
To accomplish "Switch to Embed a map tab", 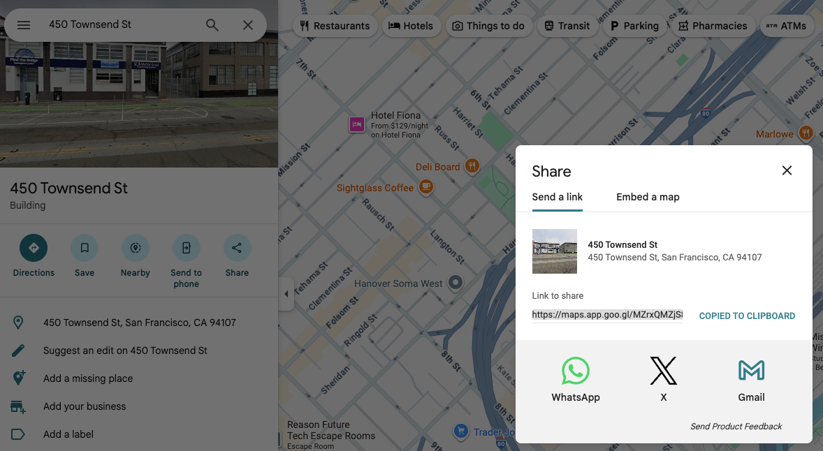I will (x=648, y=197).
